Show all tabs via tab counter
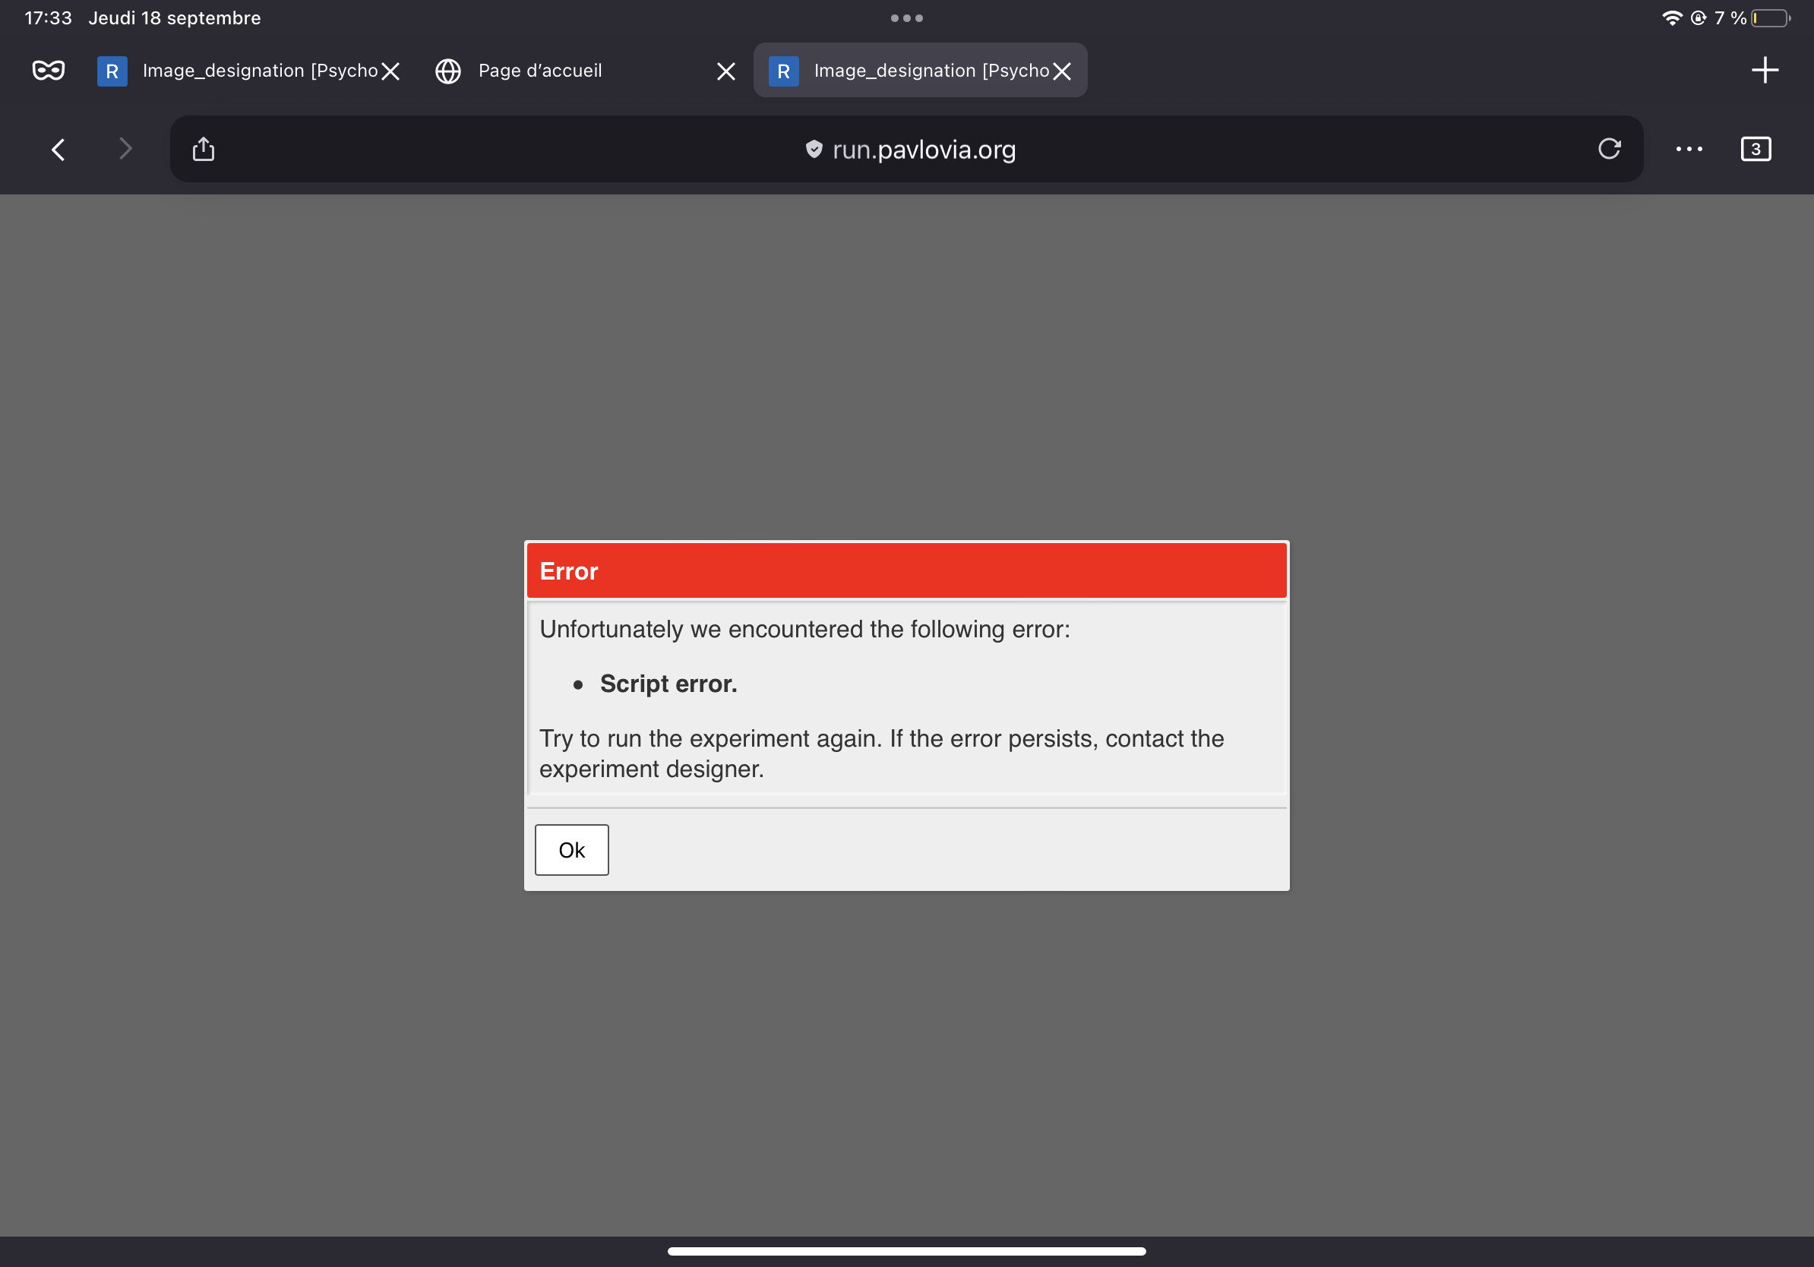The height and width of the screenshot is (1267, 1814). pyautogui.click(x=1755, y=150)
